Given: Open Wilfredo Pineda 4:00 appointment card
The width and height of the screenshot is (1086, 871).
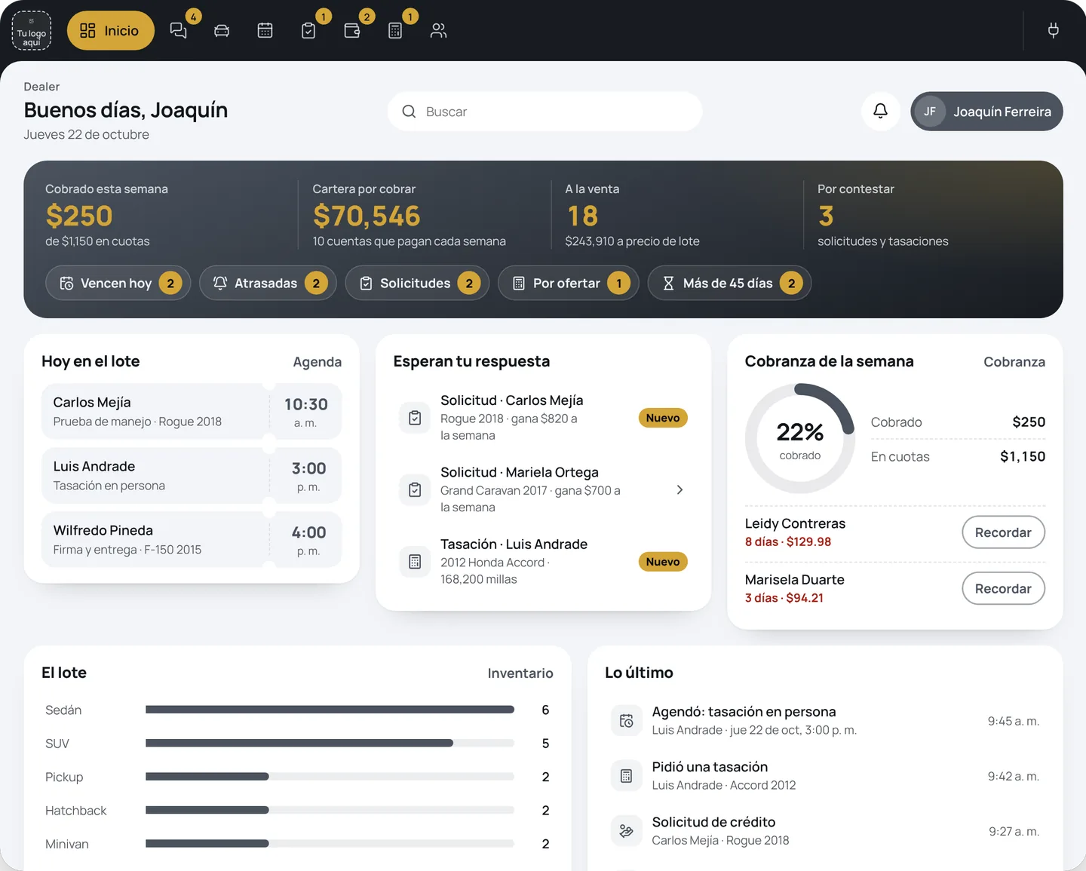Looking at the screenshot, I should tap(192, 540).
